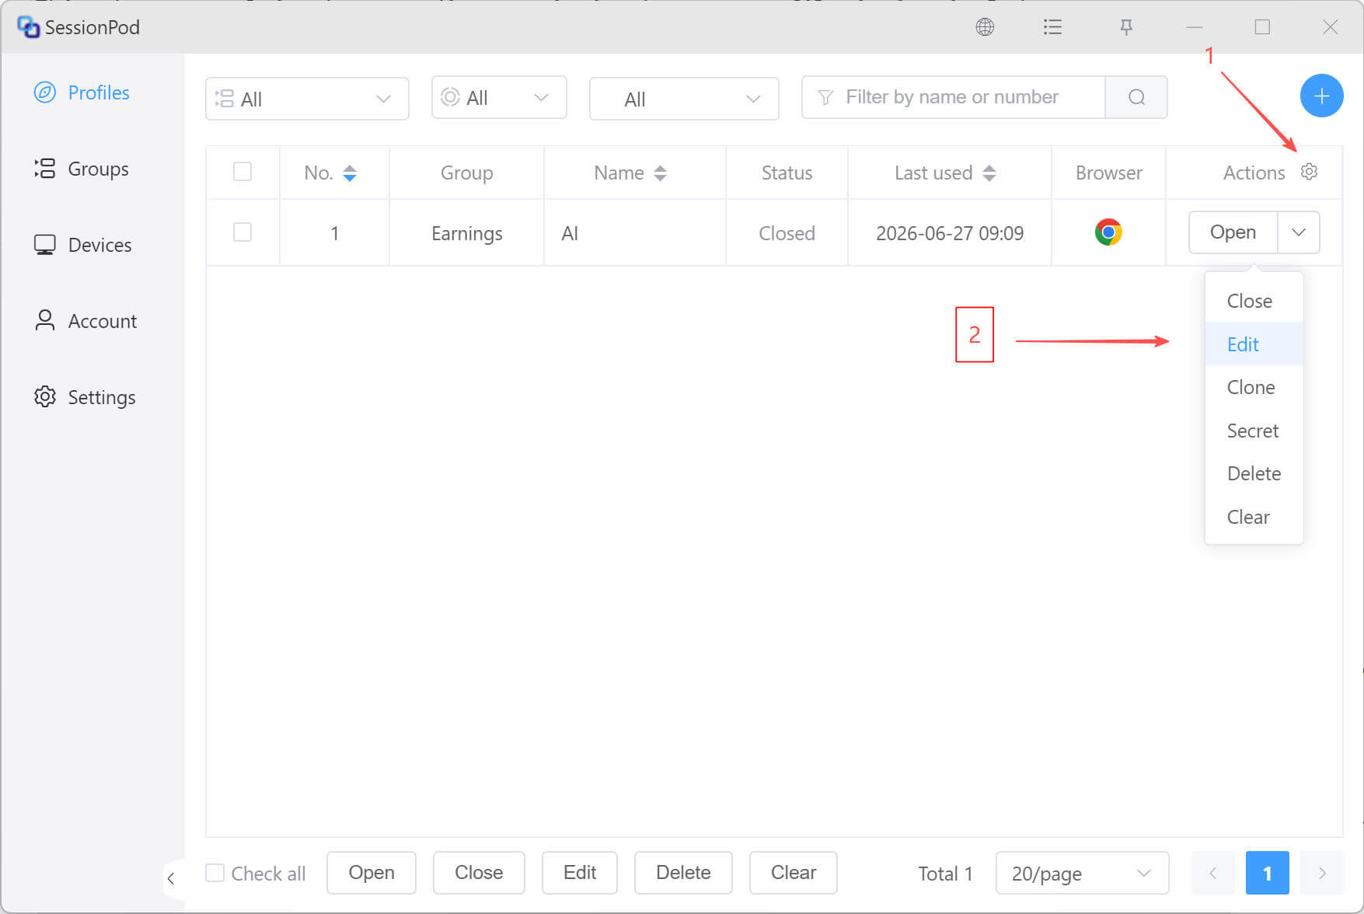Select the checkbox for profile row 1
Image resolution: width=1364 pixels, height=914 pixels.
click(242, 232)
